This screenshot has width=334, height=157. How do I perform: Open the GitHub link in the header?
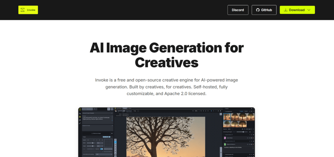264,10
